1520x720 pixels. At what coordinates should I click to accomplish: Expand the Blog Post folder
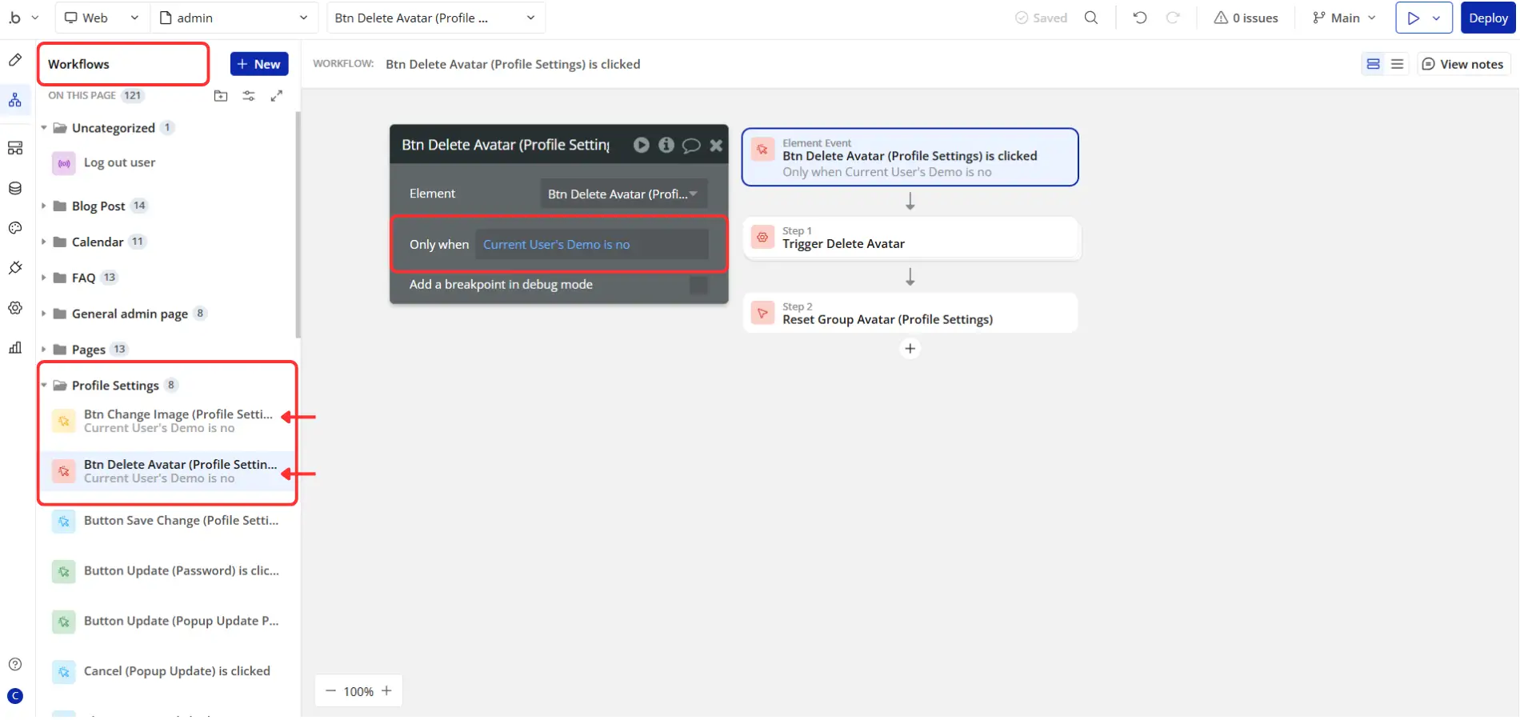pos(44,206)
